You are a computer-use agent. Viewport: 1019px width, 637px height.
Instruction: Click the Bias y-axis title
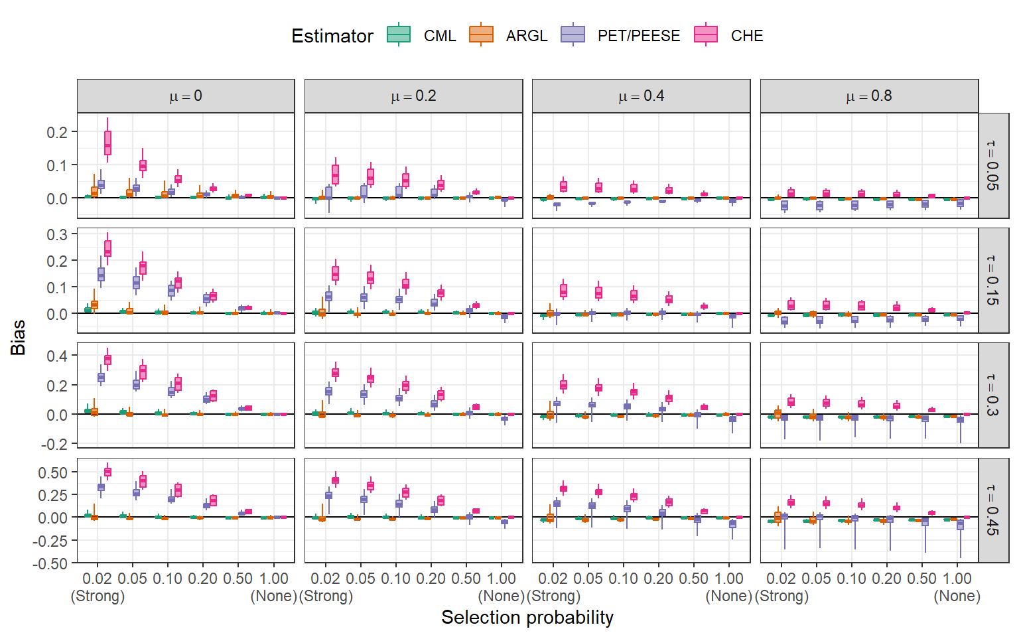(18, 337)
